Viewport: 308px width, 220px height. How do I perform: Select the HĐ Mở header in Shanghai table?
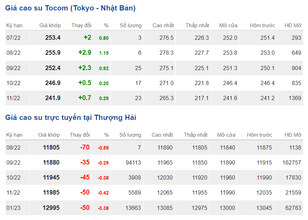pos(292,135)
